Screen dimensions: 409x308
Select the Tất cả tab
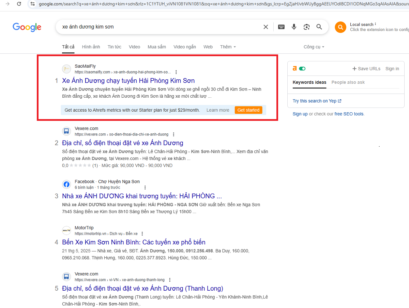pyautogui.click(x=68, y=47)
